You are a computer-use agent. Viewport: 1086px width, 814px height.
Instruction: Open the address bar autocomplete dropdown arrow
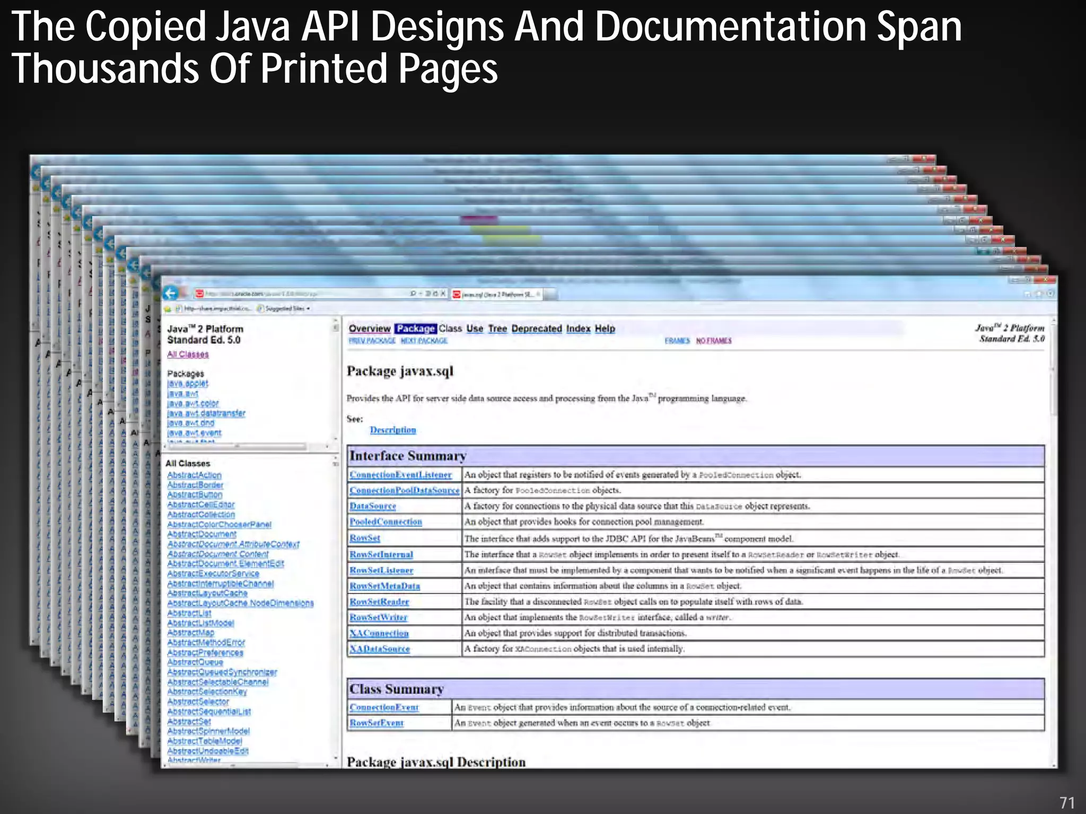click(421, 293)
